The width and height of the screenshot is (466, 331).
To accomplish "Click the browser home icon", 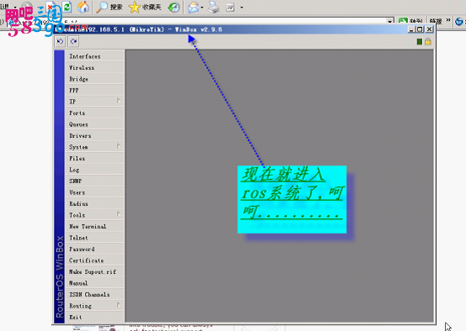I will 83,7.
